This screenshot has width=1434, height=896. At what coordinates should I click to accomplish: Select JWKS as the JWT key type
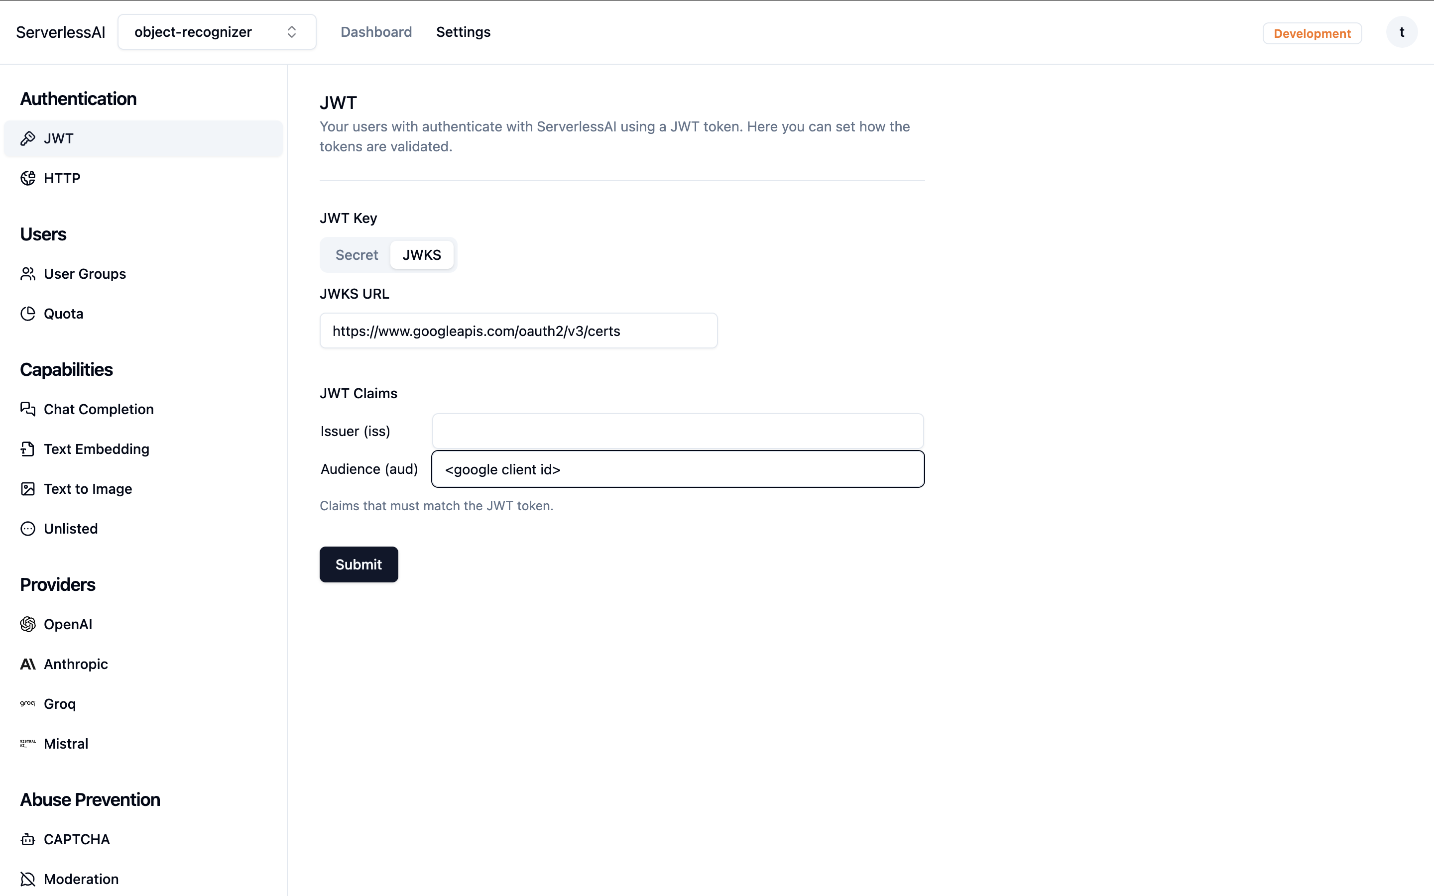[x=422, y=255]
